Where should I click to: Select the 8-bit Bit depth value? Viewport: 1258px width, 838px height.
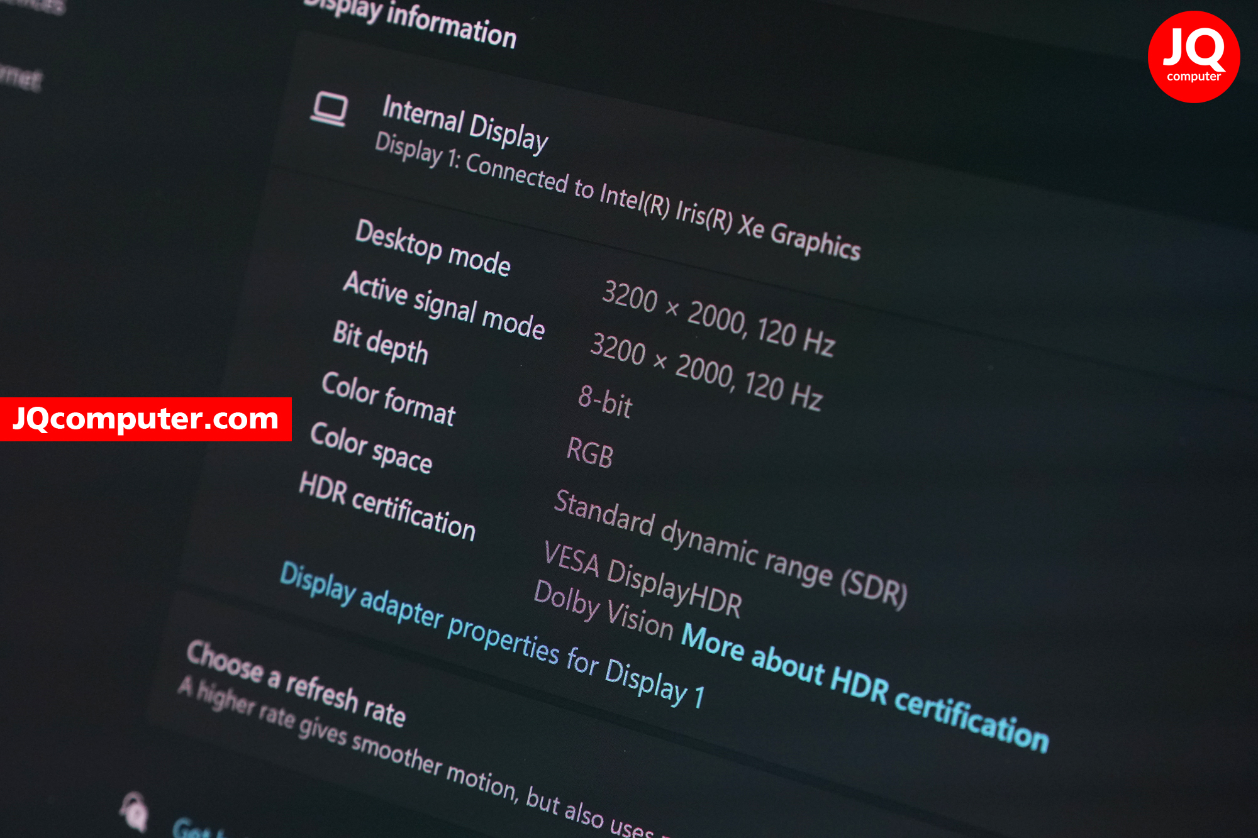[x=605, y=401]
